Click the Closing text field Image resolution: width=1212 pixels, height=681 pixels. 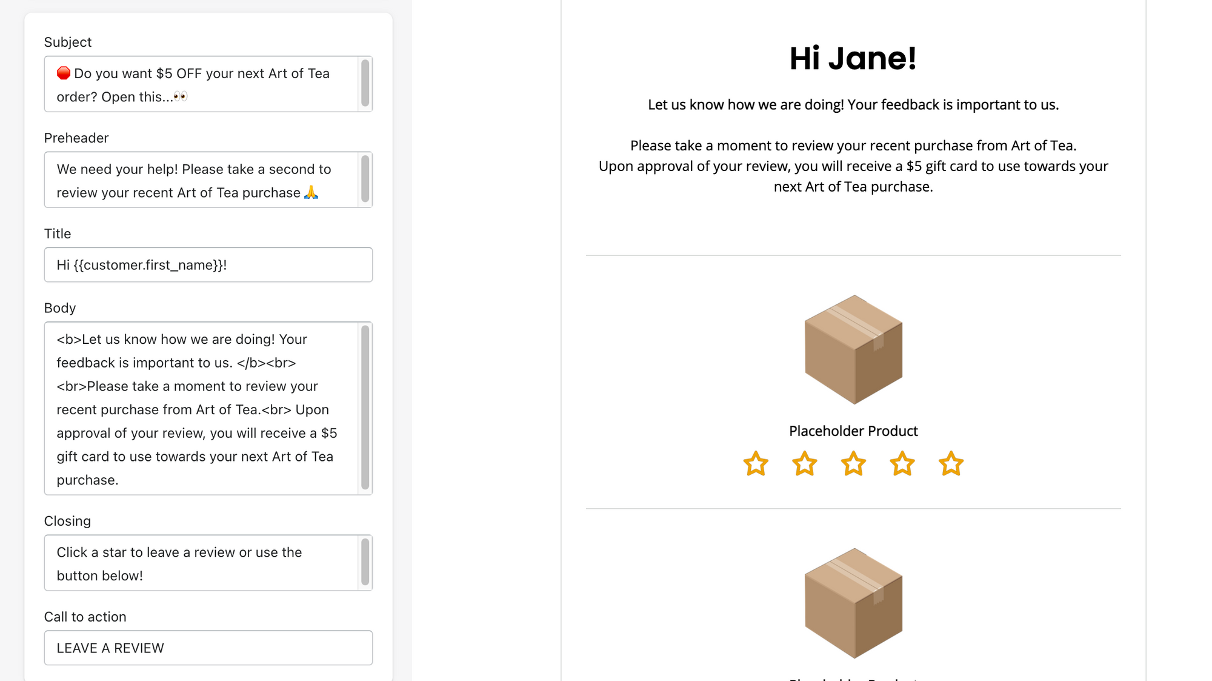coord(201,563)
